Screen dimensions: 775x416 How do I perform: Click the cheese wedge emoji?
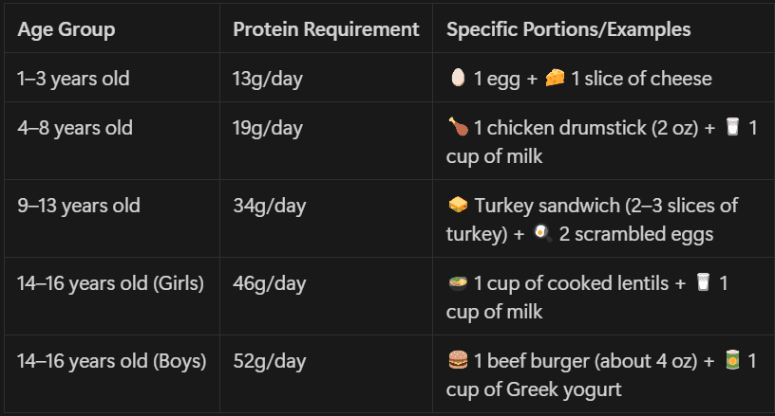click(555, 78)
